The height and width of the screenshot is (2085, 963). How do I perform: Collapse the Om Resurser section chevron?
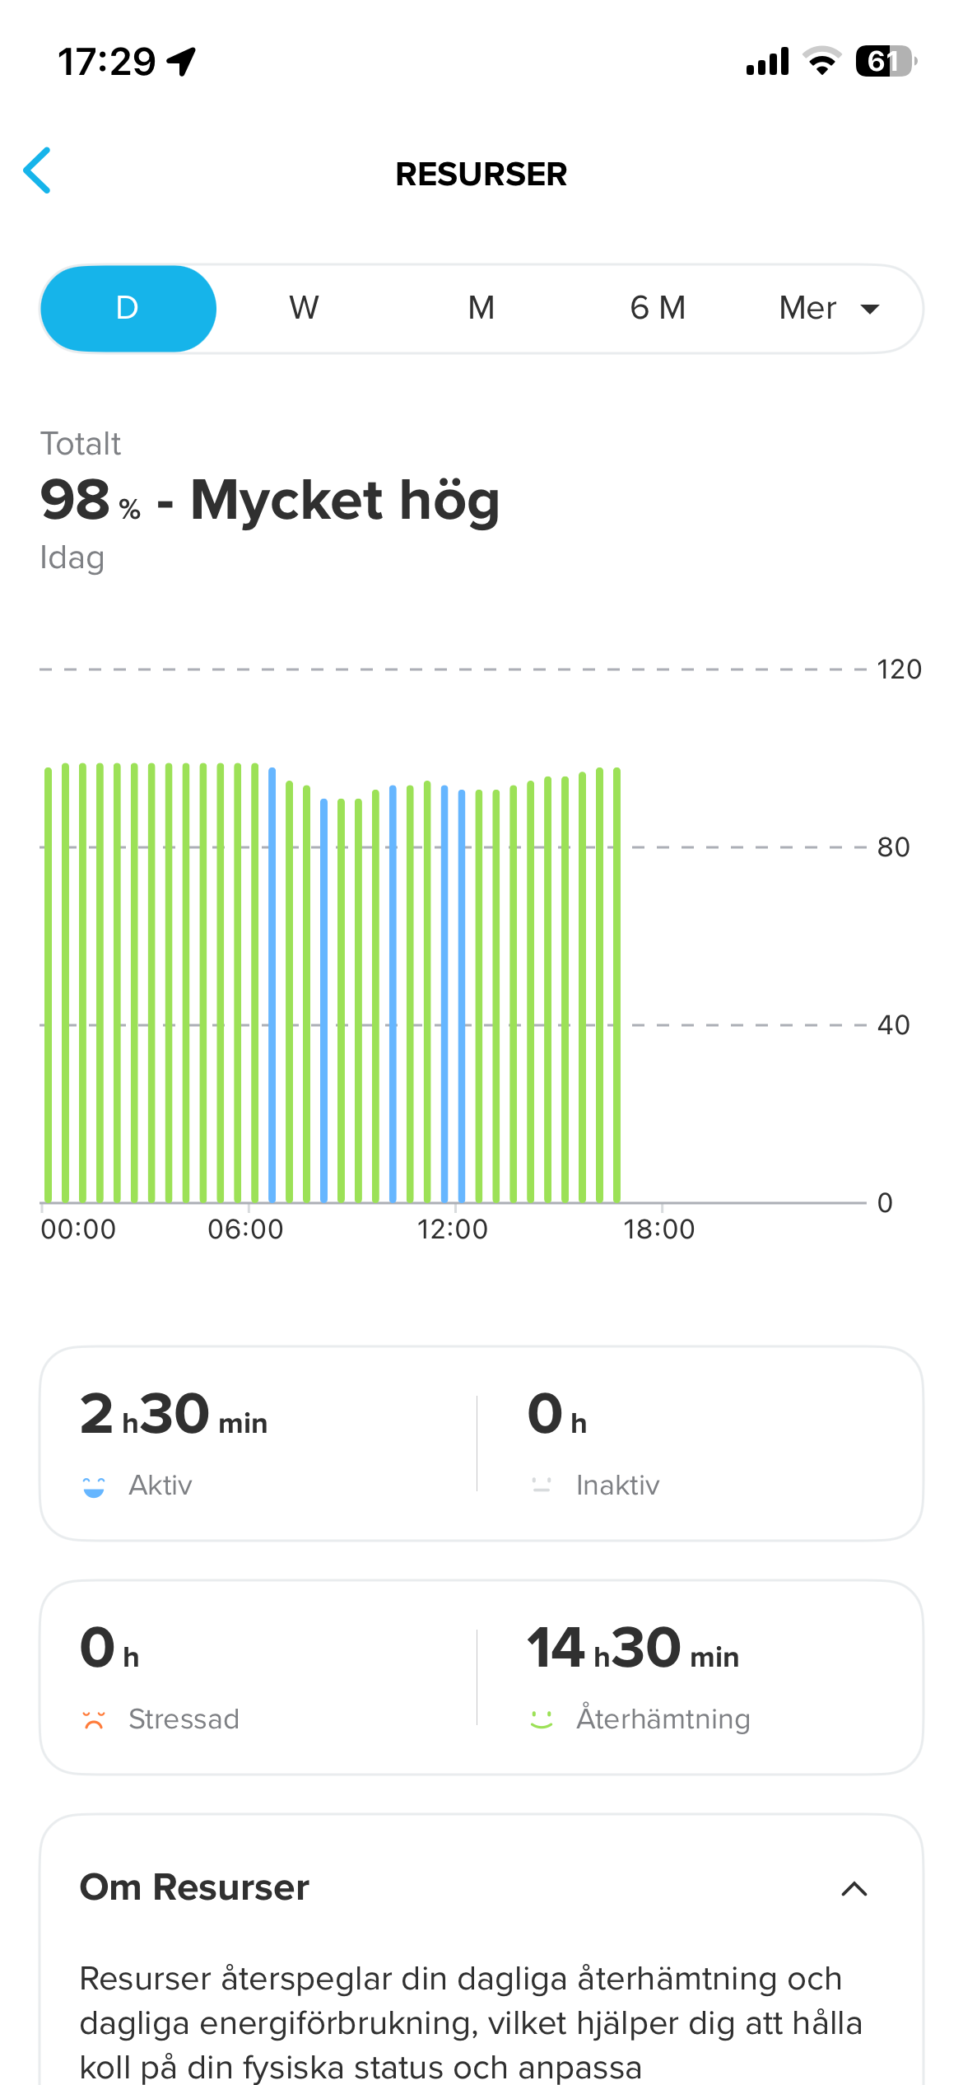[x=854, y=1889]
